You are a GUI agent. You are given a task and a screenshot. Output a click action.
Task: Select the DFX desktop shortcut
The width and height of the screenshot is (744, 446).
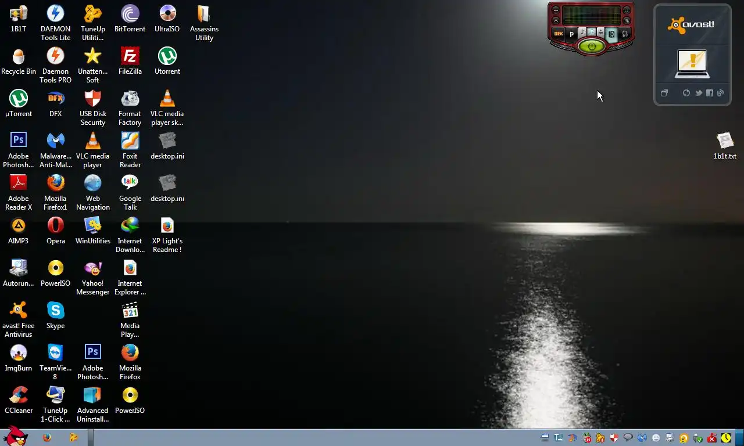click(x=56, y=103)
